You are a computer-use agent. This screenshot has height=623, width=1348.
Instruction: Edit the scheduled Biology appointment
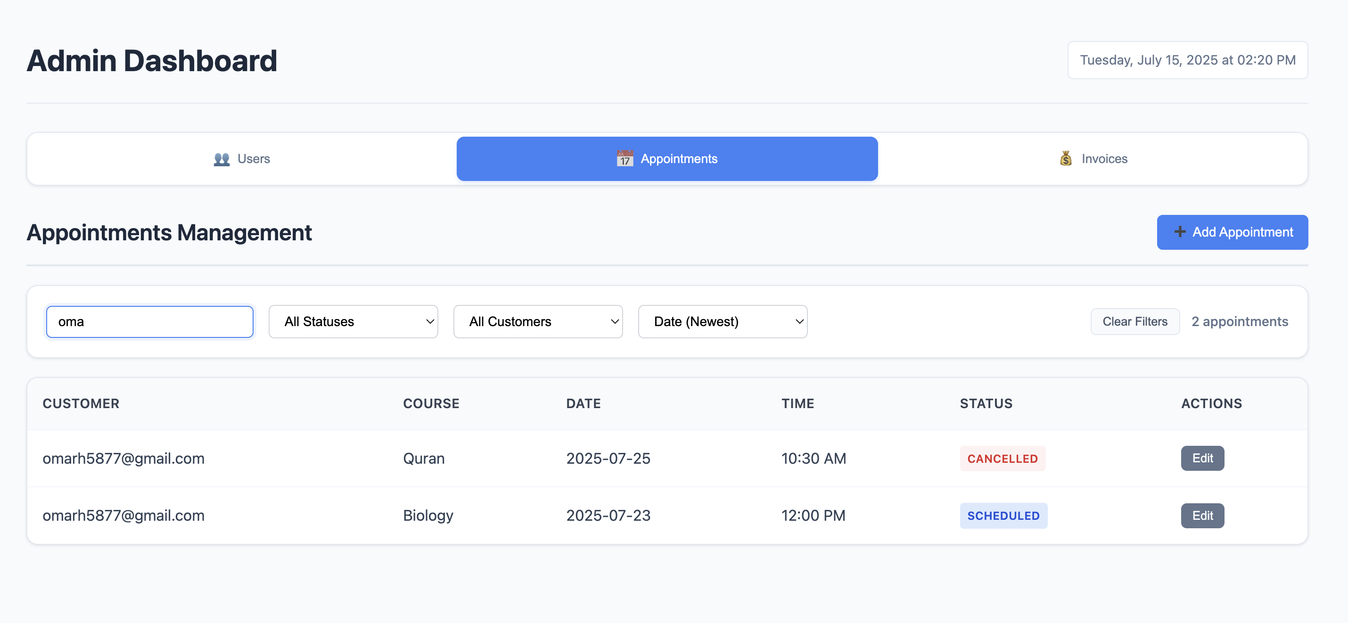click(1202, 516)
